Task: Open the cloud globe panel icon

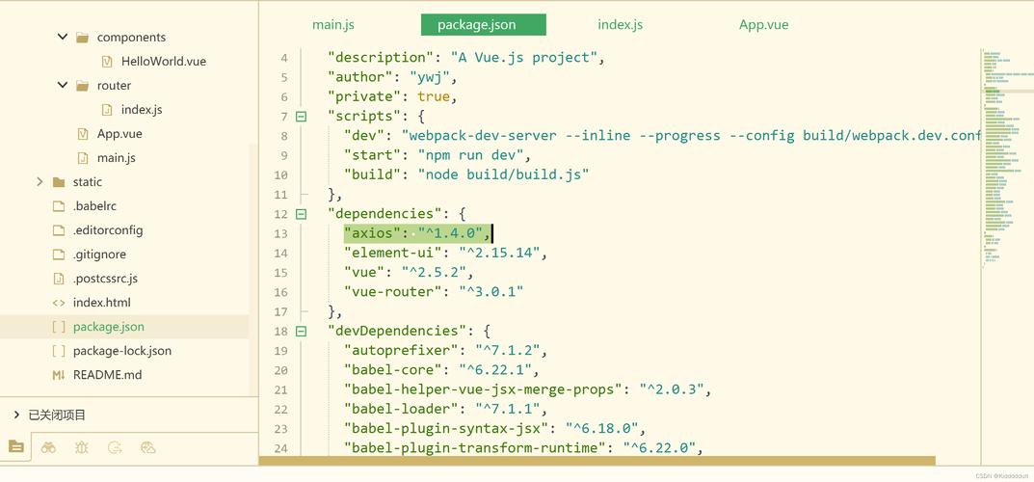Action: click(147, 447)
